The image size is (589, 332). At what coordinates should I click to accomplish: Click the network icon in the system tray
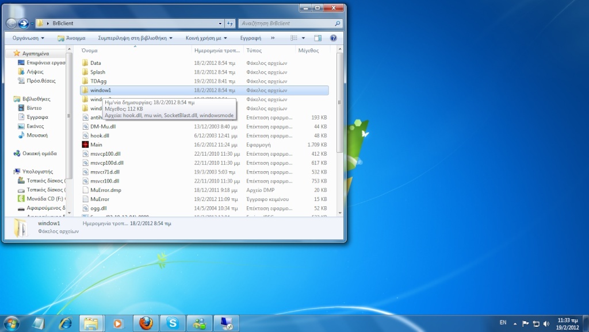click(x=536, y=324)
